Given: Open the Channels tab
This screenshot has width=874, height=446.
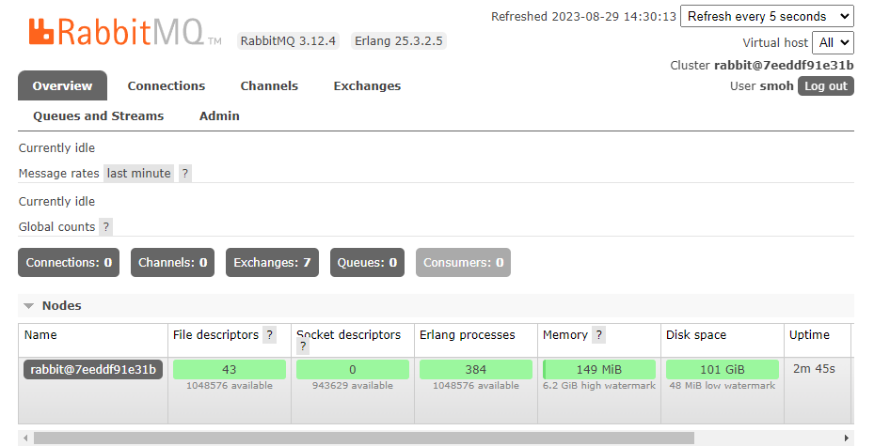Looking at the screenshot, I should tap(269, 85).
